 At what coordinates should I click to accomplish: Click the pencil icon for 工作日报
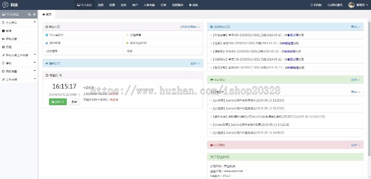click(x=3, y=79)
